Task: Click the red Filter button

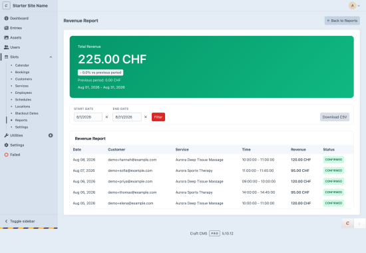Action: coord(158,117)
